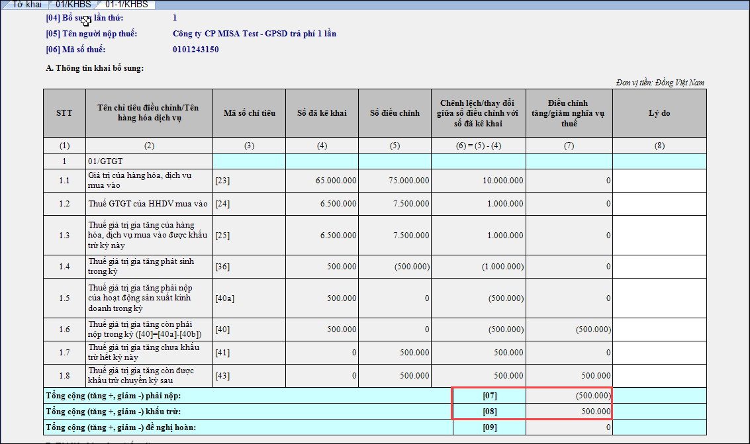Select the [07] total payable code cell
This screenshot has width=750, height=444.
point(489,396)
